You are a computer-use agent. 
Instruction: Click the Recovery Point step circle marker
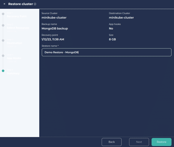click(3, 14)
